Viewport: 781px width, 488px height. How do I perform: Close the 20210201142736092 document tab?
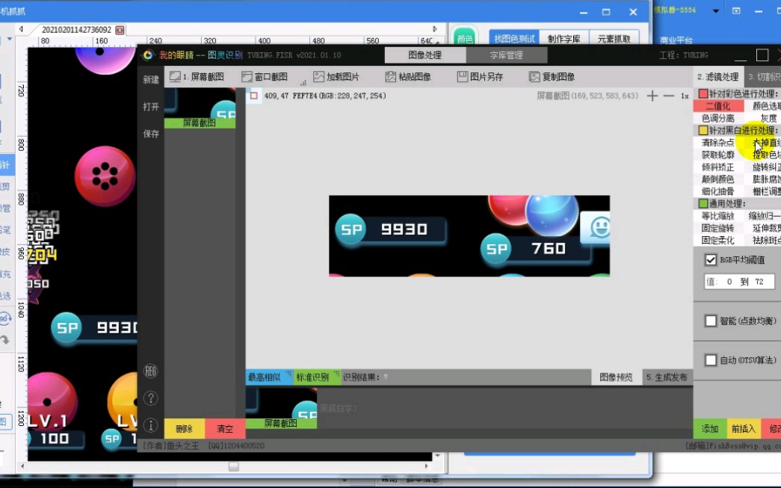point(120,30)
